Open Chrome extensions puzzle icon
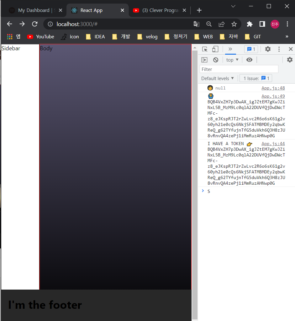Viewport: 295px width, 321px height. (250, 24)
